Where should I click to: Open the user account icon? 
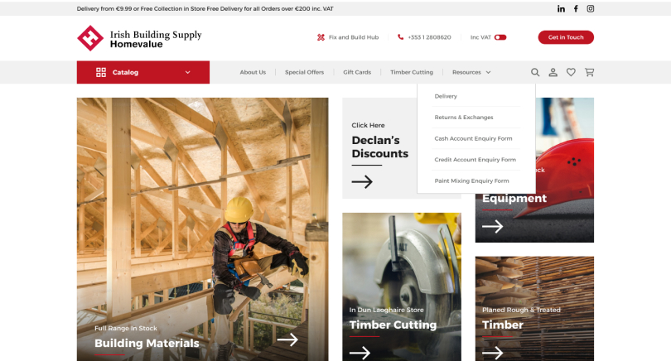[x=553, y=72]
